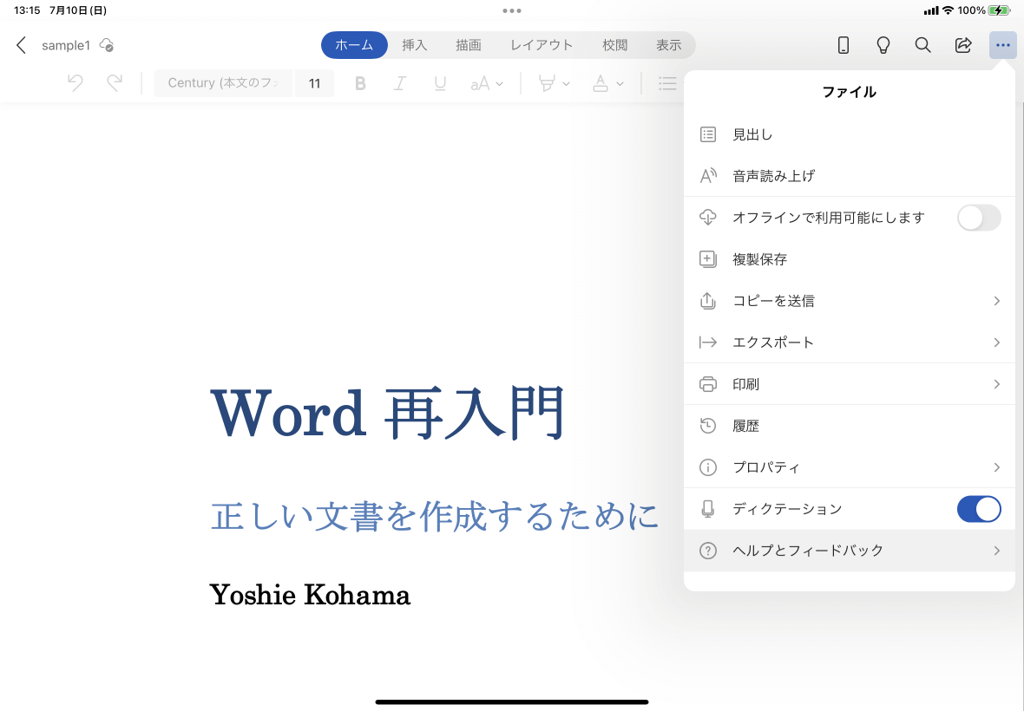Open the aA font formatting options

(x=487, y=83)
